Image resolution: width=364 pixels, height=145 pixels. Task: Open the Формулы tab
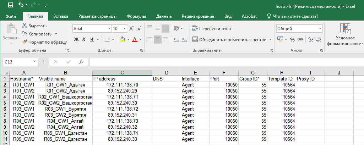point(136,16)
